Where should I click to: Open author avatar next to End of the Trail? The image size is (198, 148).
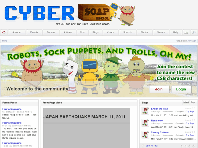145,111
